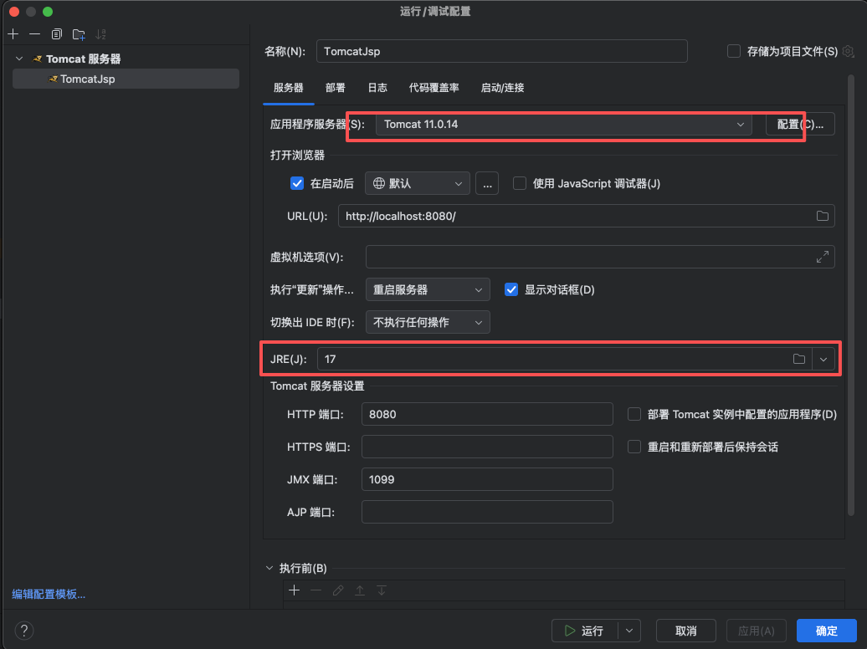Click the HTTP 端口 input field

pyautogui.click(x=487, y=414)
